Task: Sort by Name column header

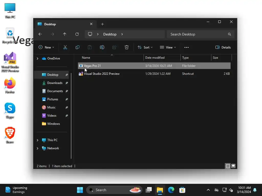Action: pos(111,58)
